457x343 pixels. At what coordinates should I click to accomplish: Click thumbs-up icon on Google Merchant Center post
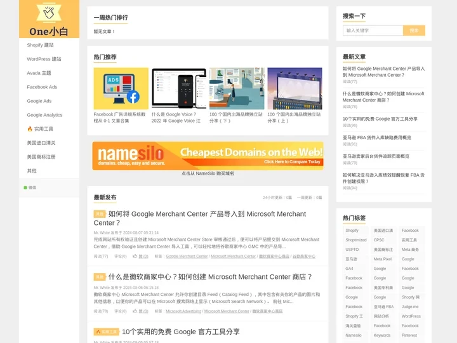tap(135, 256)
